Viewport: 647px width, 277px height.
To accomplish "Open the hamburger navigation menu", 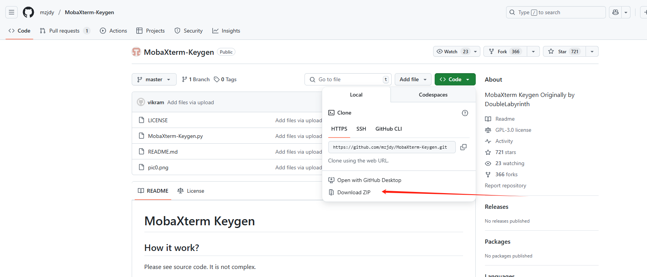I will [12, 12].
